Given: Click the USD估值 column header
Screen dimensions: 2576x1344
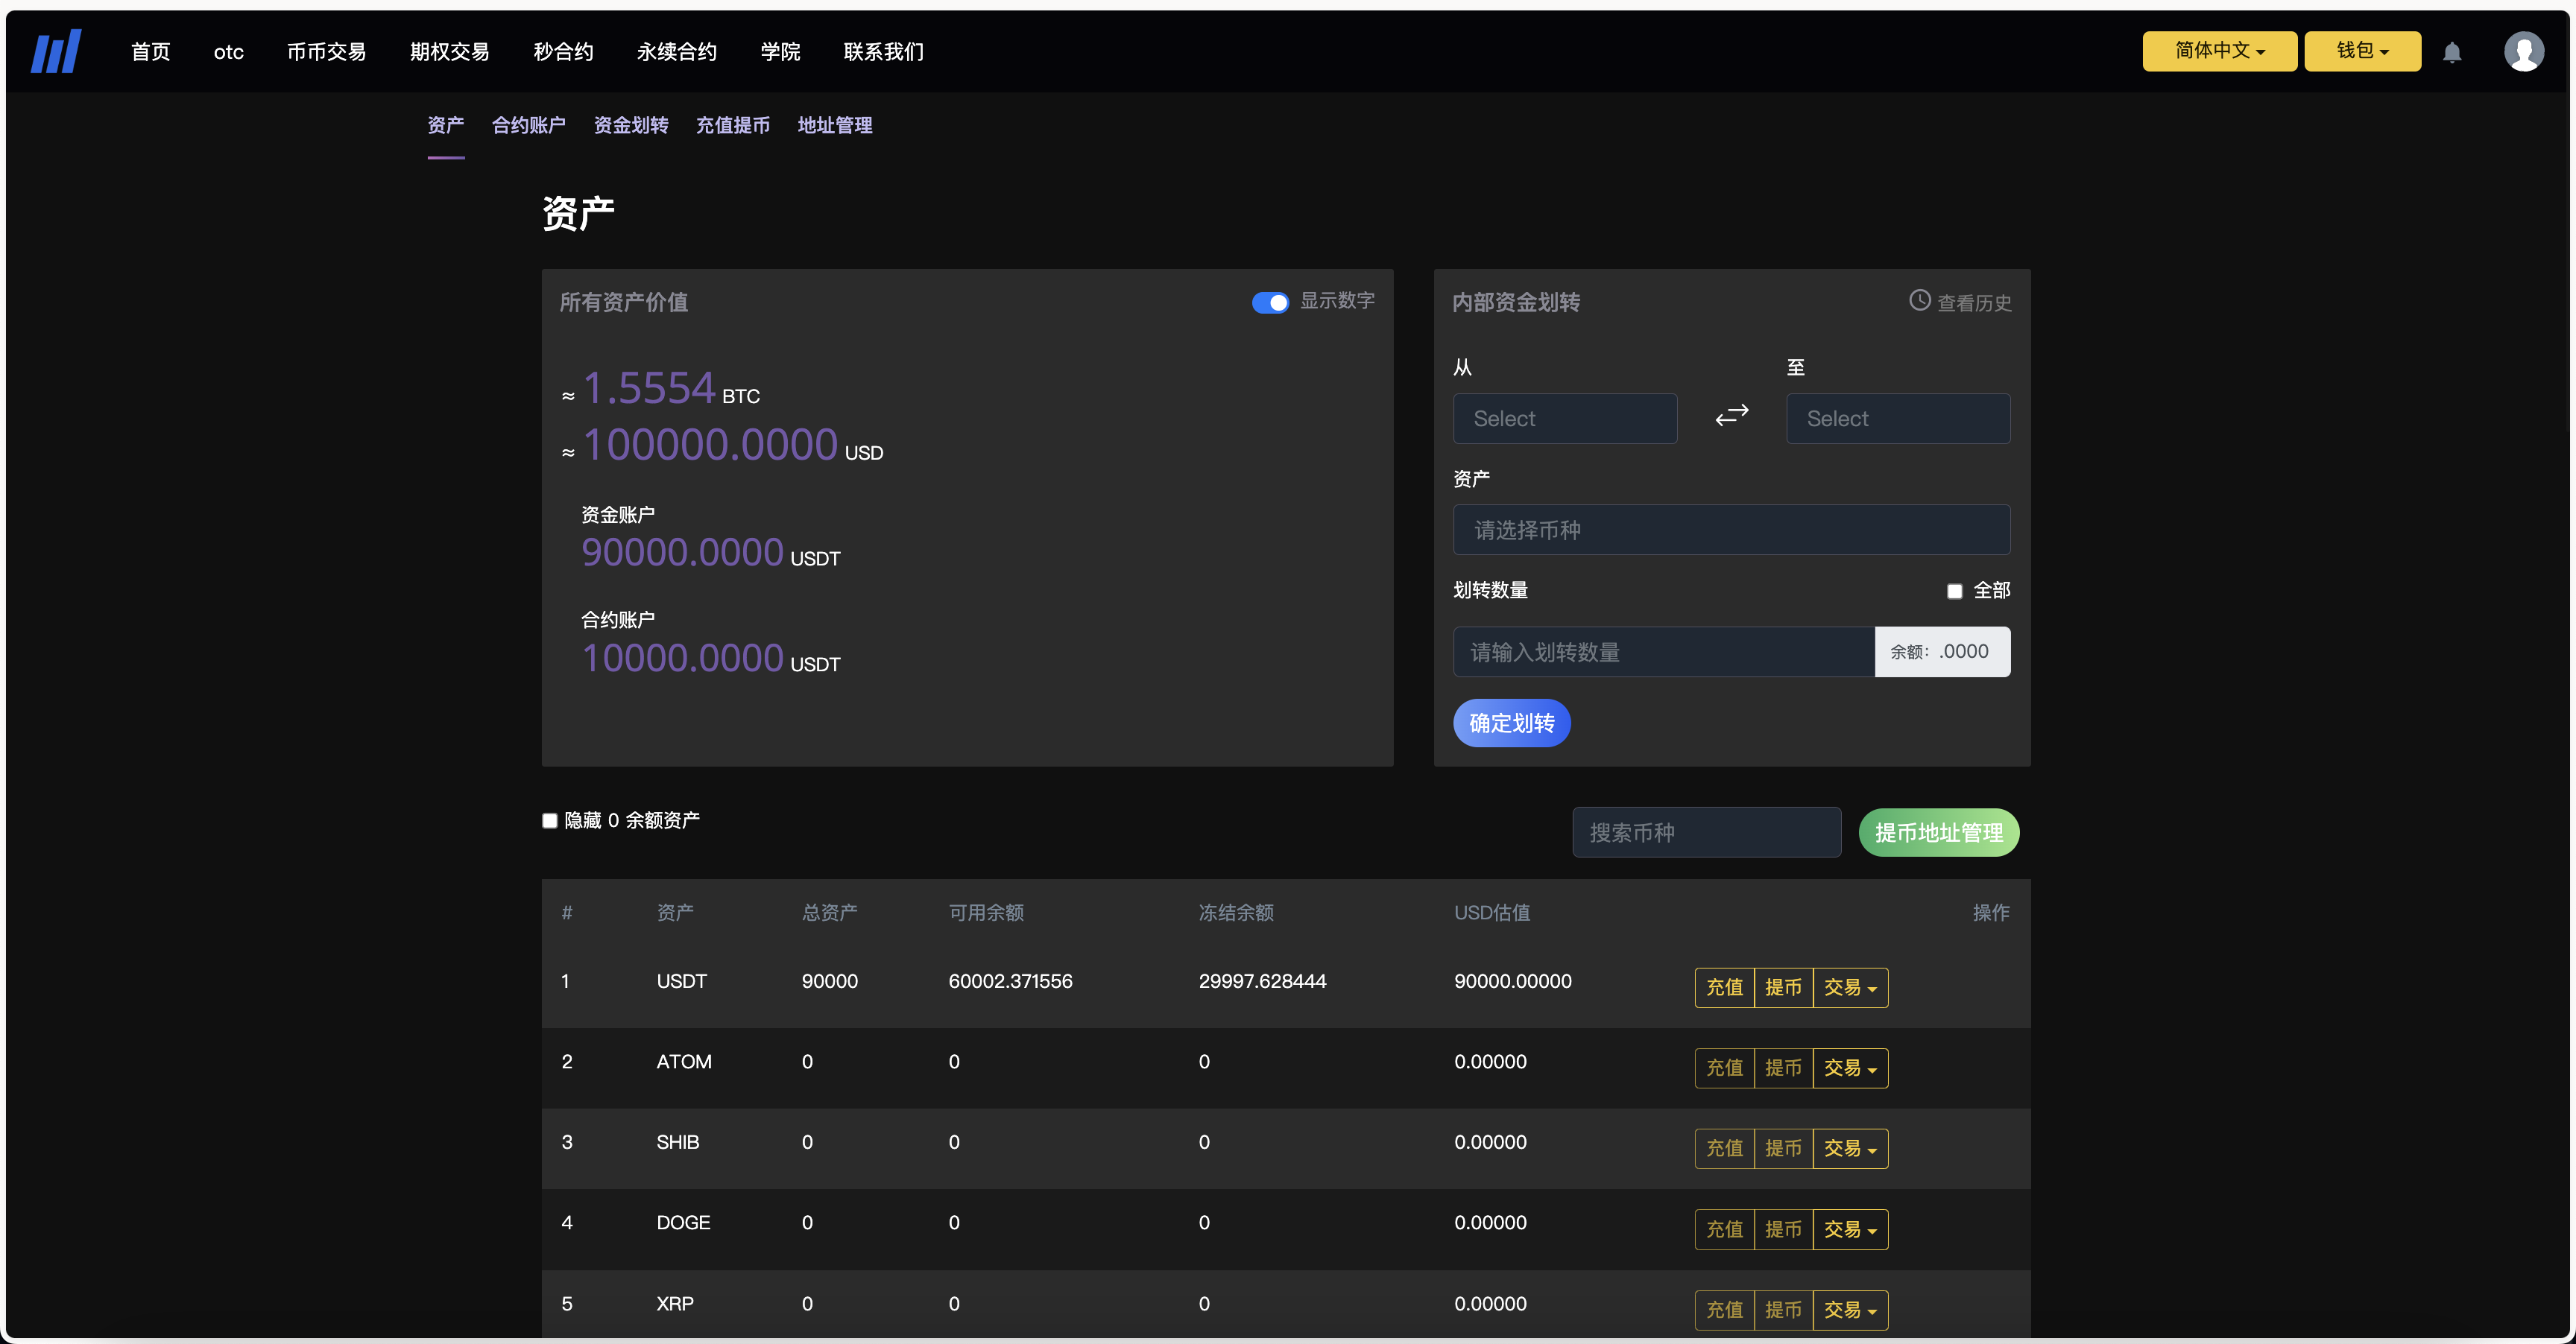Looking at the screenshot, I should tap(1492, 913).
